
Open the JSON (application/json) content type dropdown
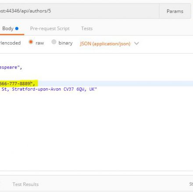tap(109, 43)
